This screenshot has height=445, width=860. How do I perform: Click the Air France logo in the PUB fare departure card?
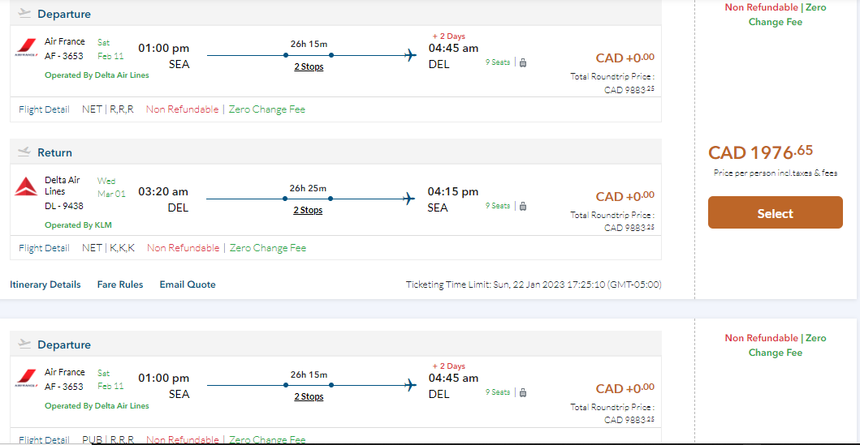pos(27,379)
